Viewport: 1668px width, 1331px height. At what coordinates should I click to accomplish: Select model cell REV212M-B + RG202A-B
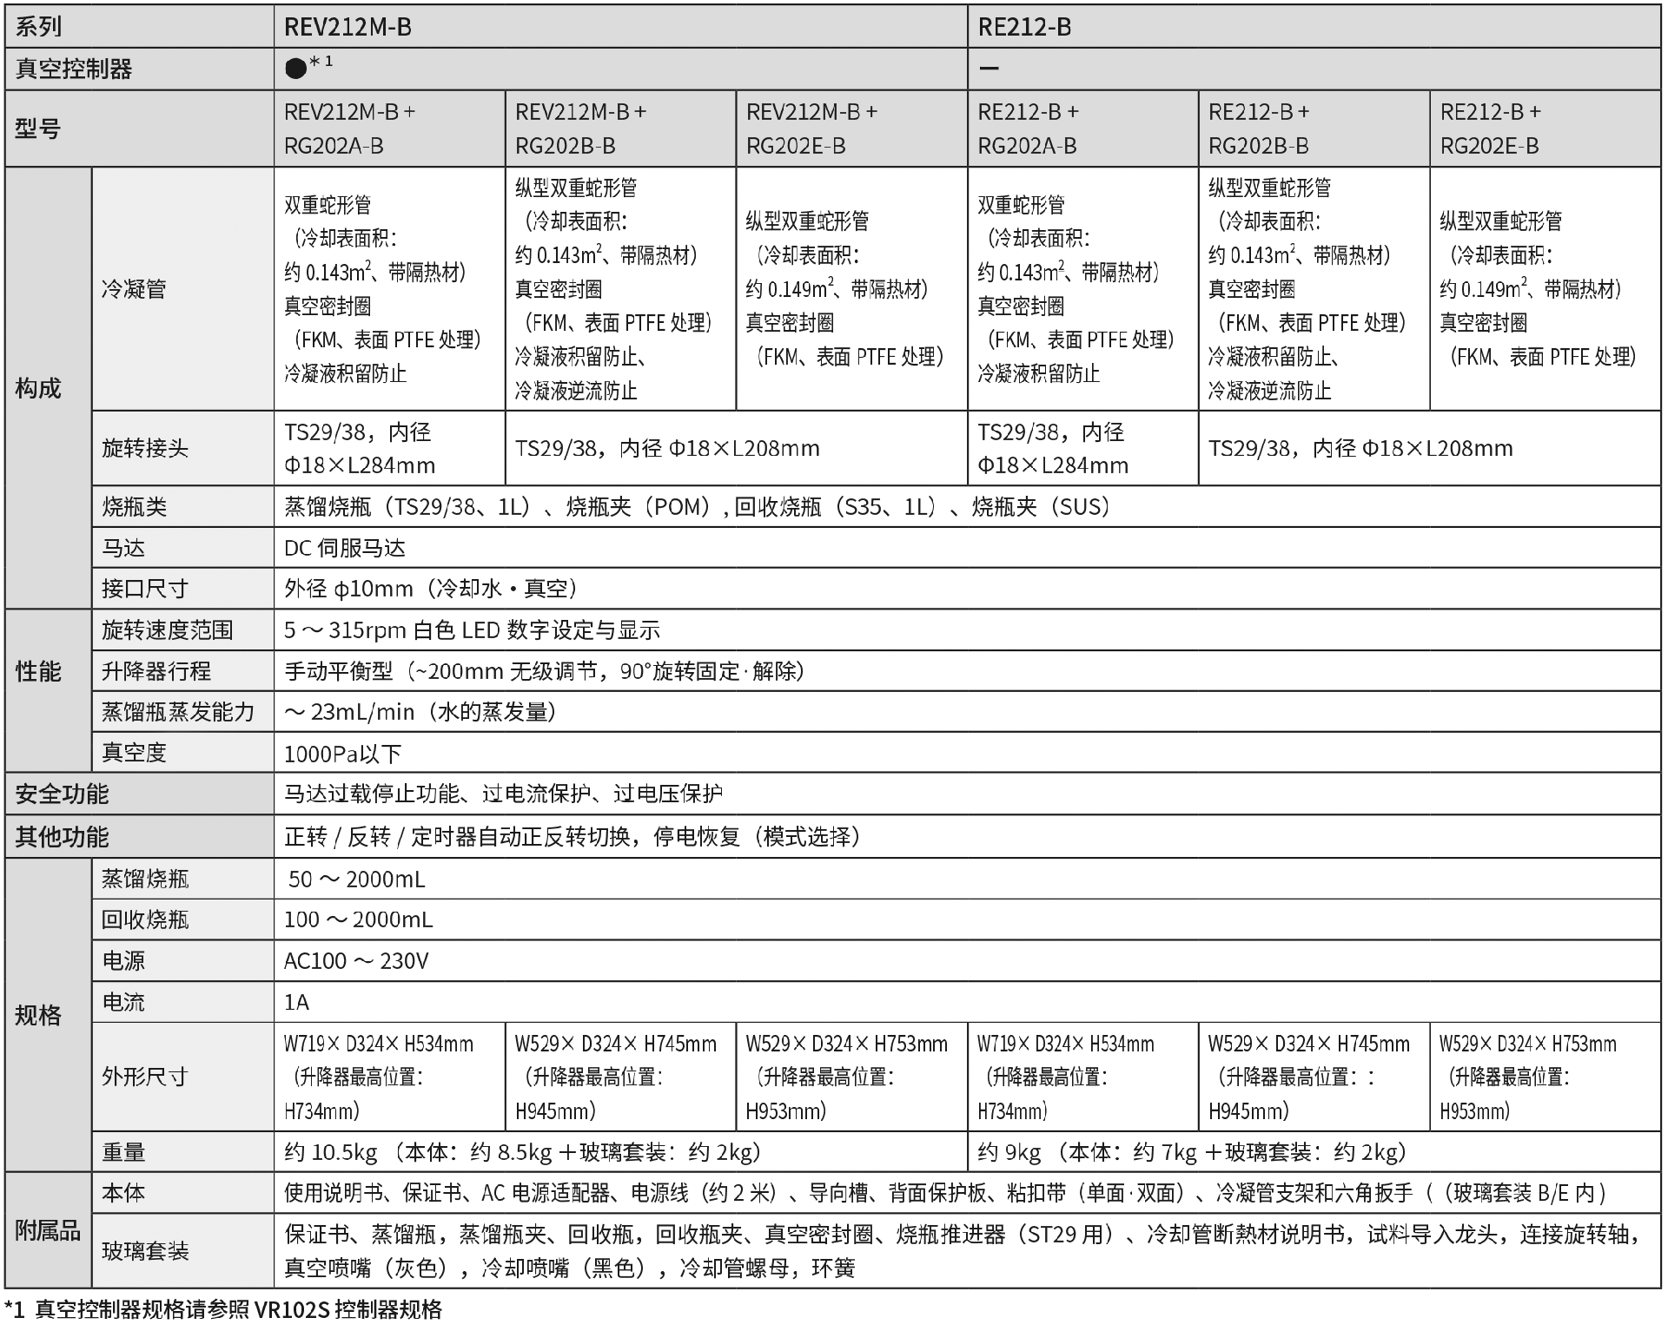tap(389, 128)
